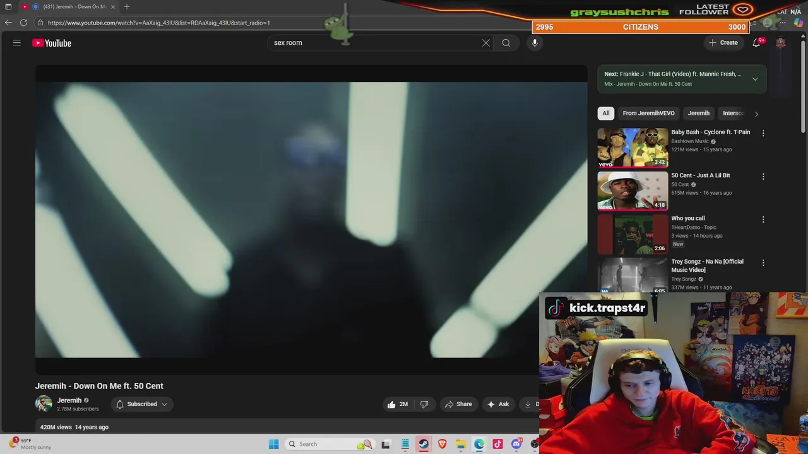Open Microsoft Edge from the taskbar
The height and width of the screenshot is (454, 808).
pos(479,444)
